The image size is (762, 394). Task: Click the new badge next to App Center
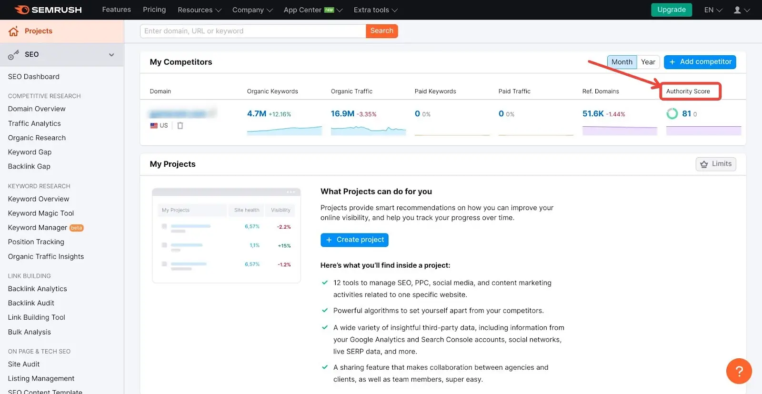(329, 10)
